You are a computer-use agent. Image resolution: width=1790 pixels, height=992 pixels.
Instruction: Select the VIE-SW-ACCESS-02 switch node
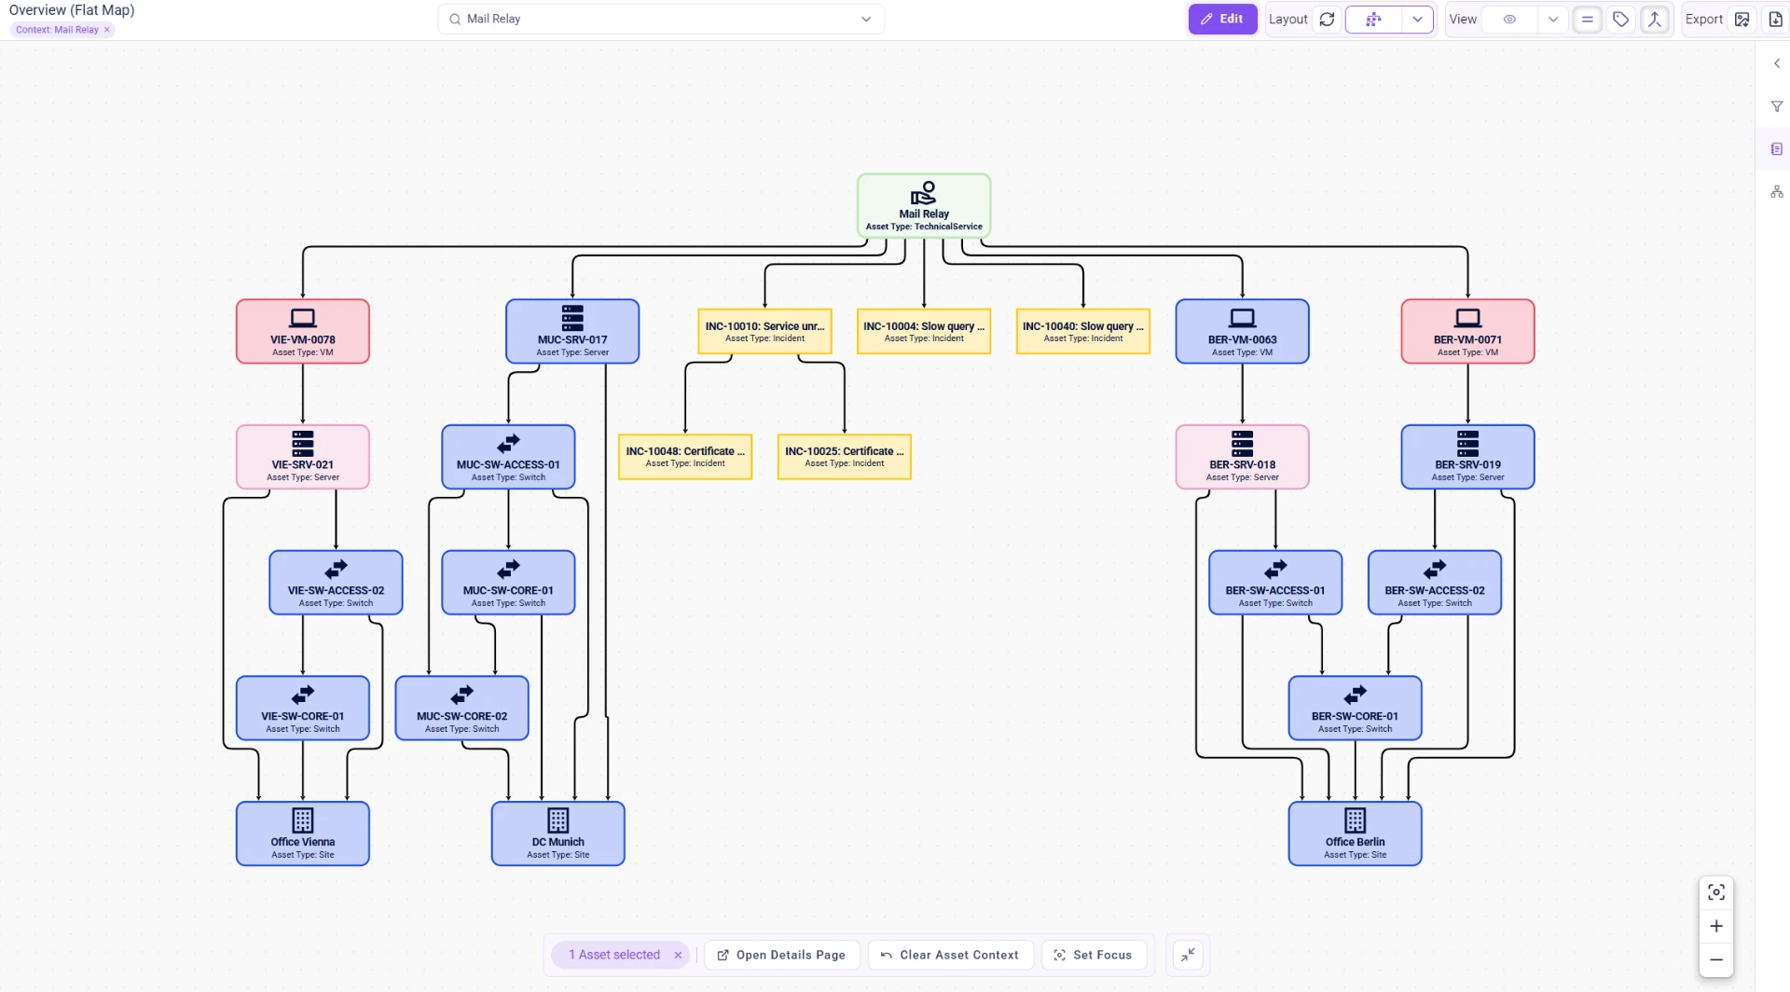coord(336,583)
